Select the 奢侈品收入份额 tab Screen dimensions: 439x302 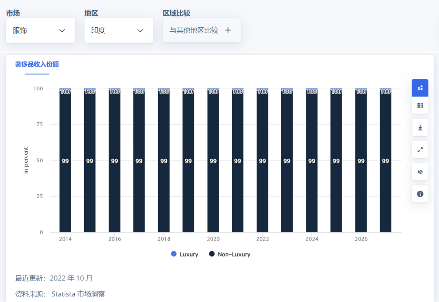[x=37, y=64]
